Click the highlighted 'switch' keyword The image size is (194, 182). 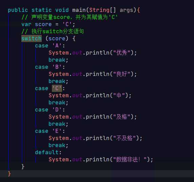pos(32,39)
